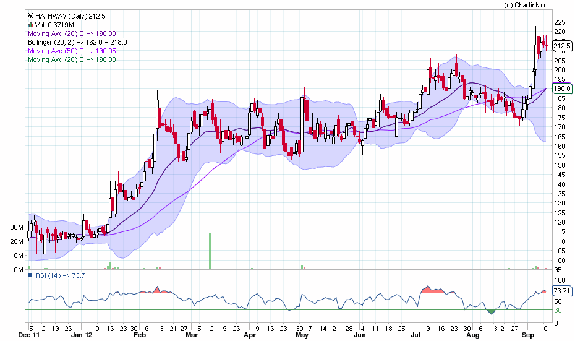
Task: Click the 20M volume axis label
Action: coord(17,241)
